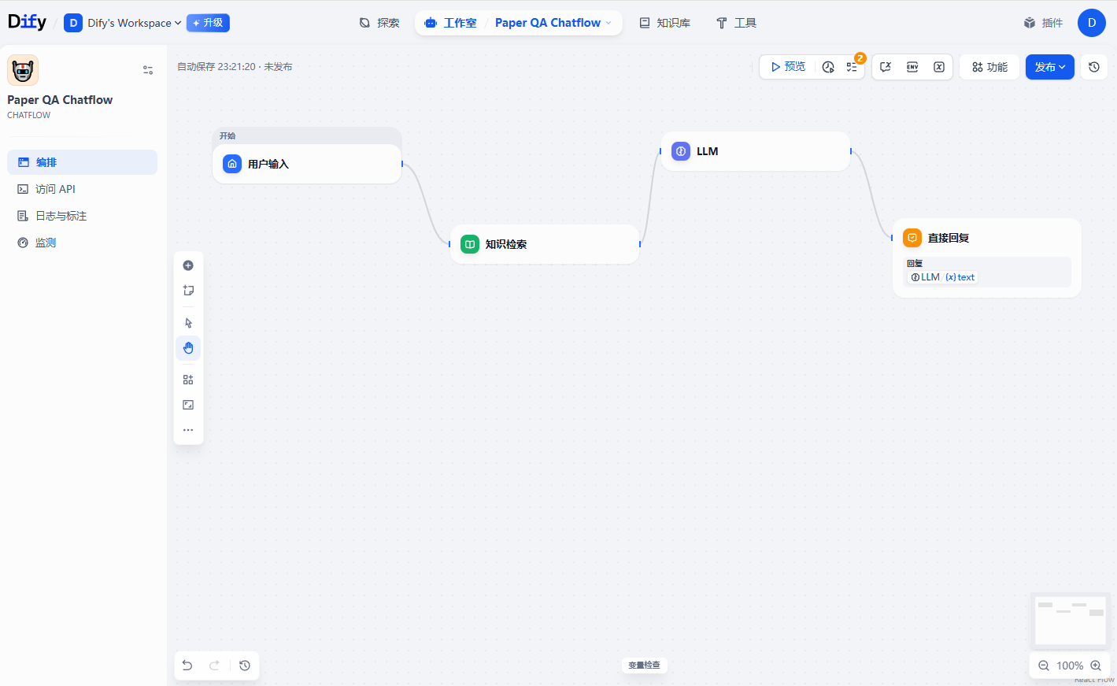Click the 直接回复 node icon

pos(912,238)
